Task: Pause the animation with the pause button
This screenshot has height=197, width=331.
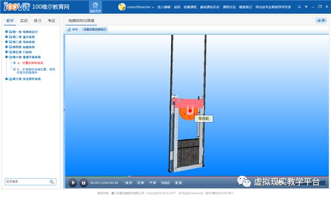Action: click(x=84, y=183)
